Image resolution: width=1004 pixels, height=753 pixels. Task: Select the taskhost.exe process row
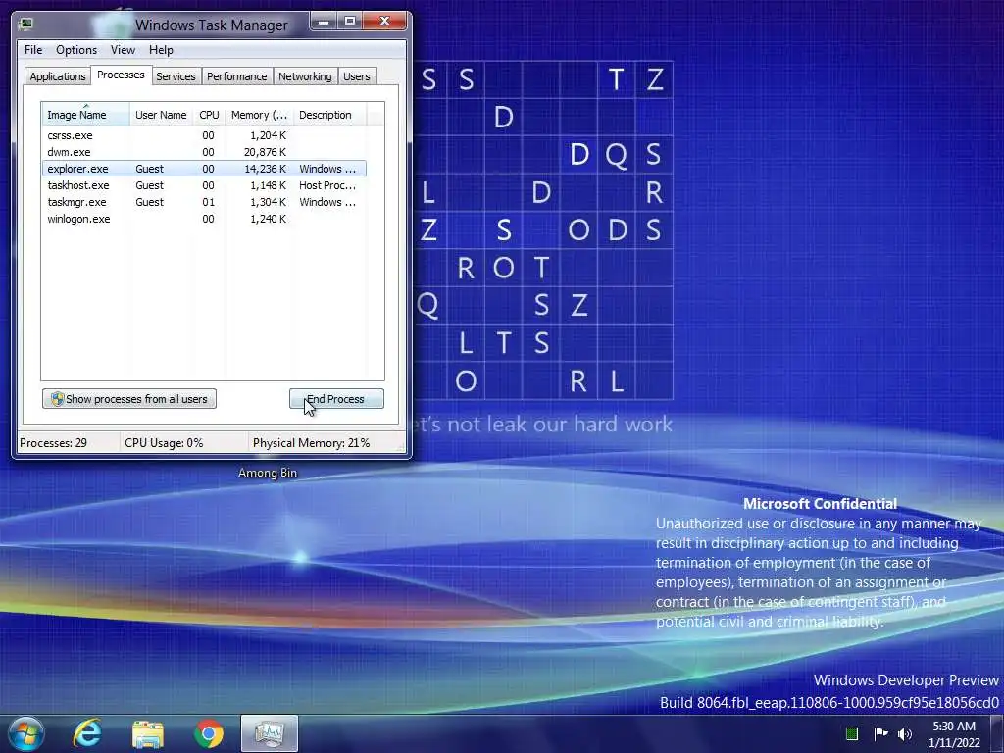coord(204,185)
